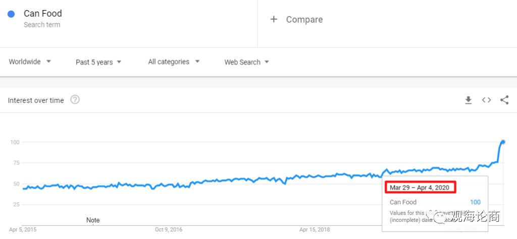The width and height of the screenshot is (517, 239).
Task: Click the plus icon next to Compare
Action: click(x=274, y=19)
